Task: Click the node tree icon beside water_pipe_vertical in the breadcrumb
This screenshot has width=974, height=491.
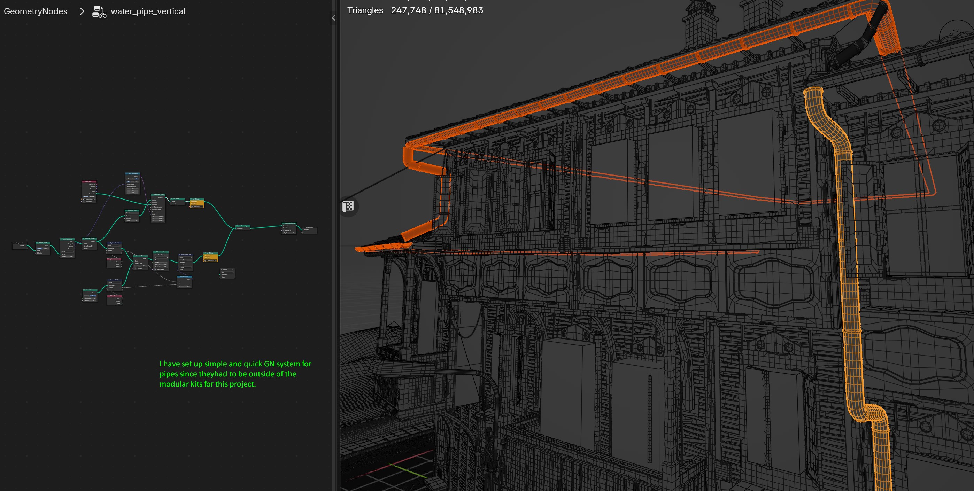Action: click(98, 11)
